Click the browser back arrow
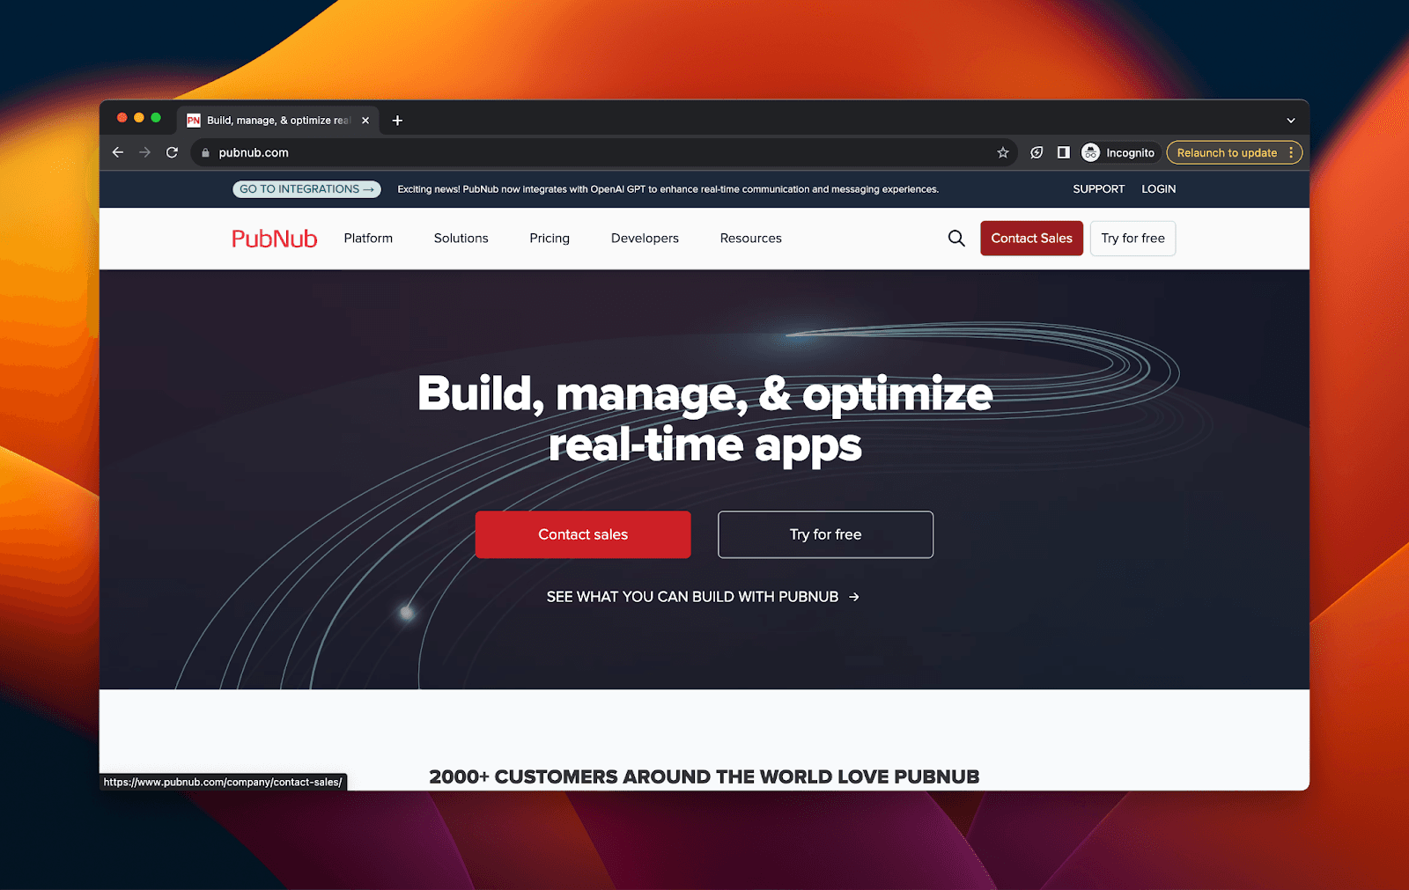The width and height of the screenshot is (1409, 890). 118,152
